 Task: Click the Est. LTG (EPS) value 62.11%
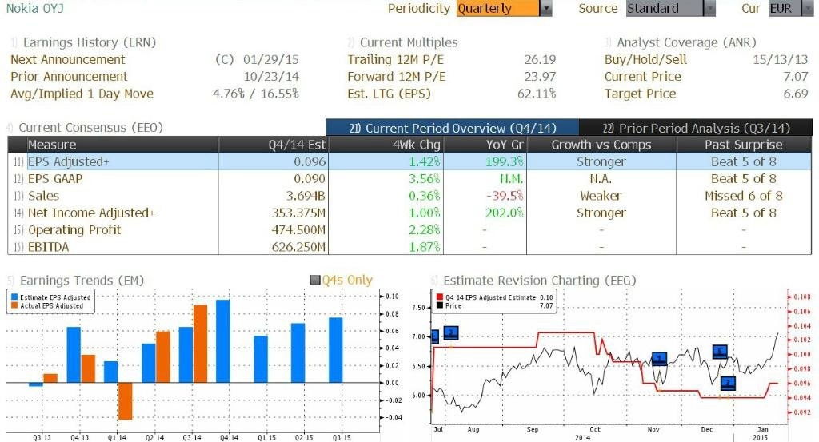tap(537, 94)
